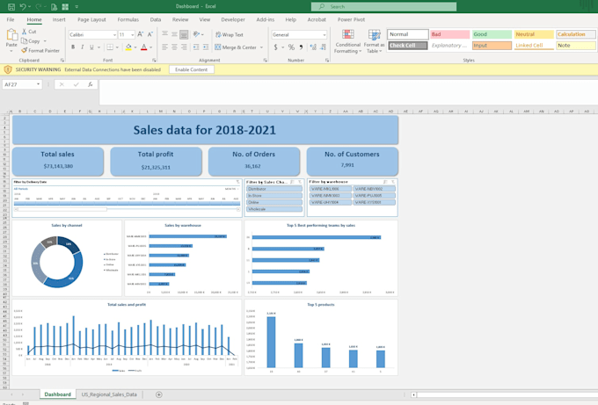
Task: Apply Comma Style format
Action: coord(301,47)
